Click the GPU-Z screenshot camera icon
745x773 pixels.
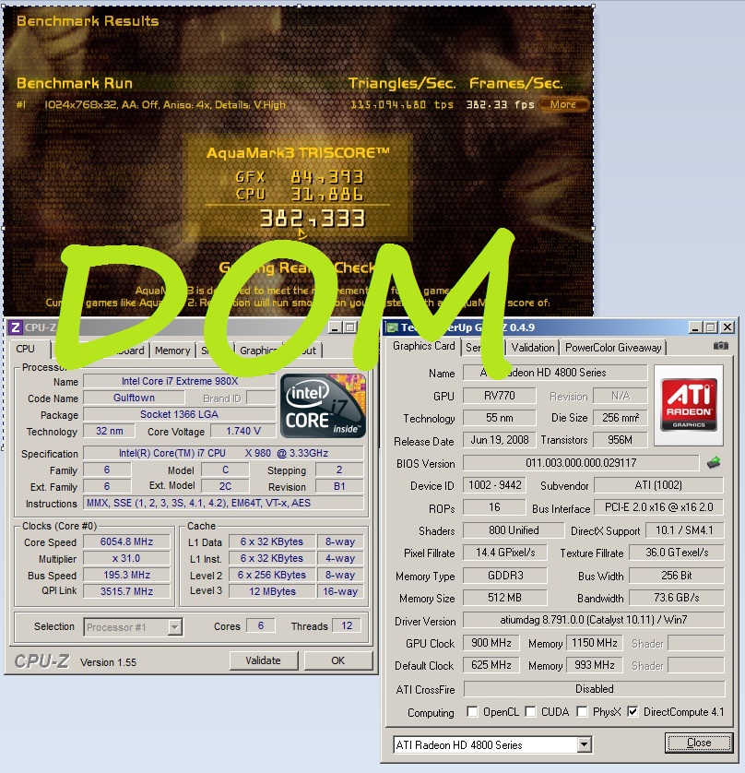[720, 346]
